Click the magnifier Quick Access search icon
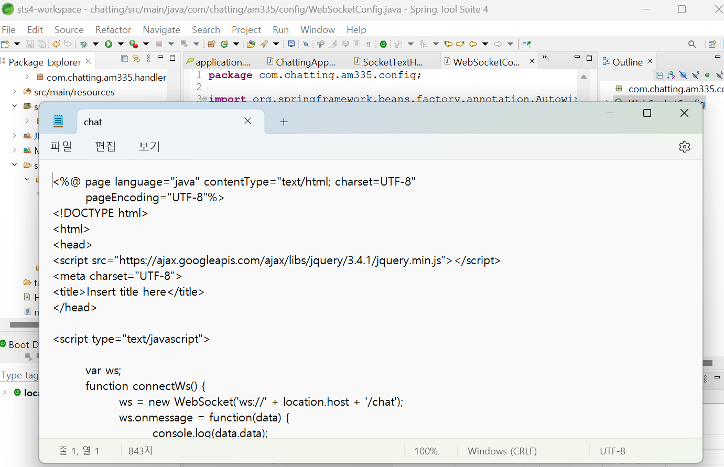This screenshot has width=724, height=467. pos(692,44)
